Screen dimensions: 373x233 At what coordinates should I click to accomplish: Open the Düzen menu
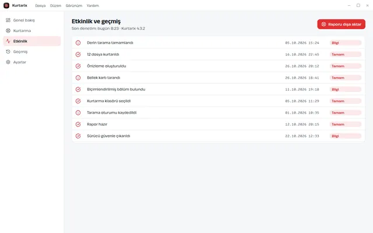click(55, 5)
